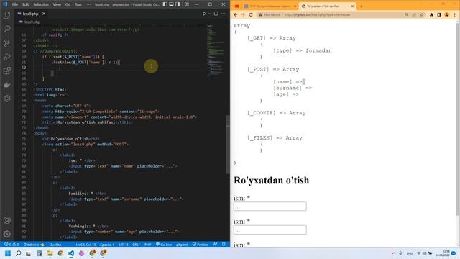460x259 pixels.
Task: Click Ln 62, Col 13 in status bar
Action: tap(86, 245)
